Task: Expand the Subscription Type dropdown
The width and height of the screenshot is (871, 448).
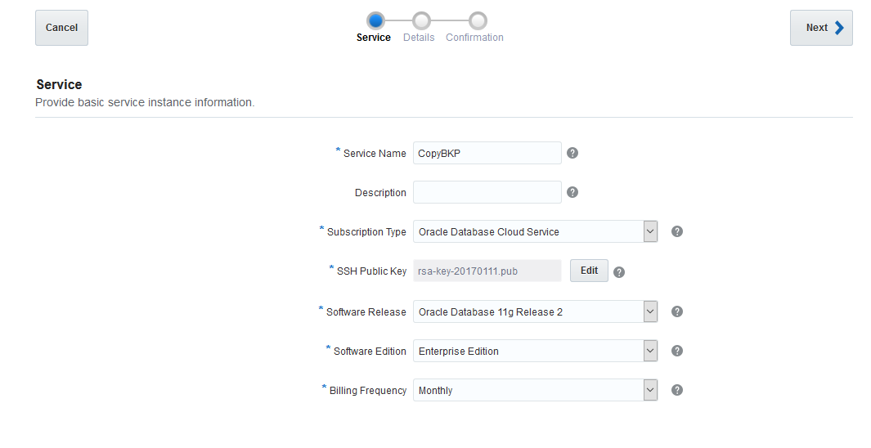Action: tap(650, 231)
